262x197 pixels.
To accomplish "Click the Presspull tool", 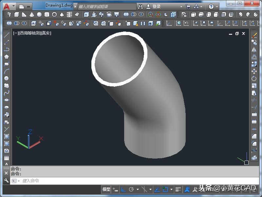I will [94, 15].
